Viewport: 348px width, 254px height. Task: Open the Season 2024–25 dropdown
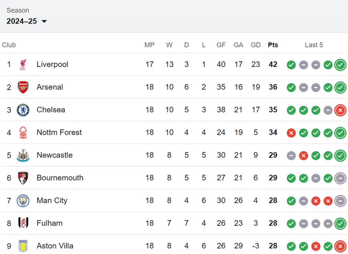pyautogui.click(x=27, y=21)
